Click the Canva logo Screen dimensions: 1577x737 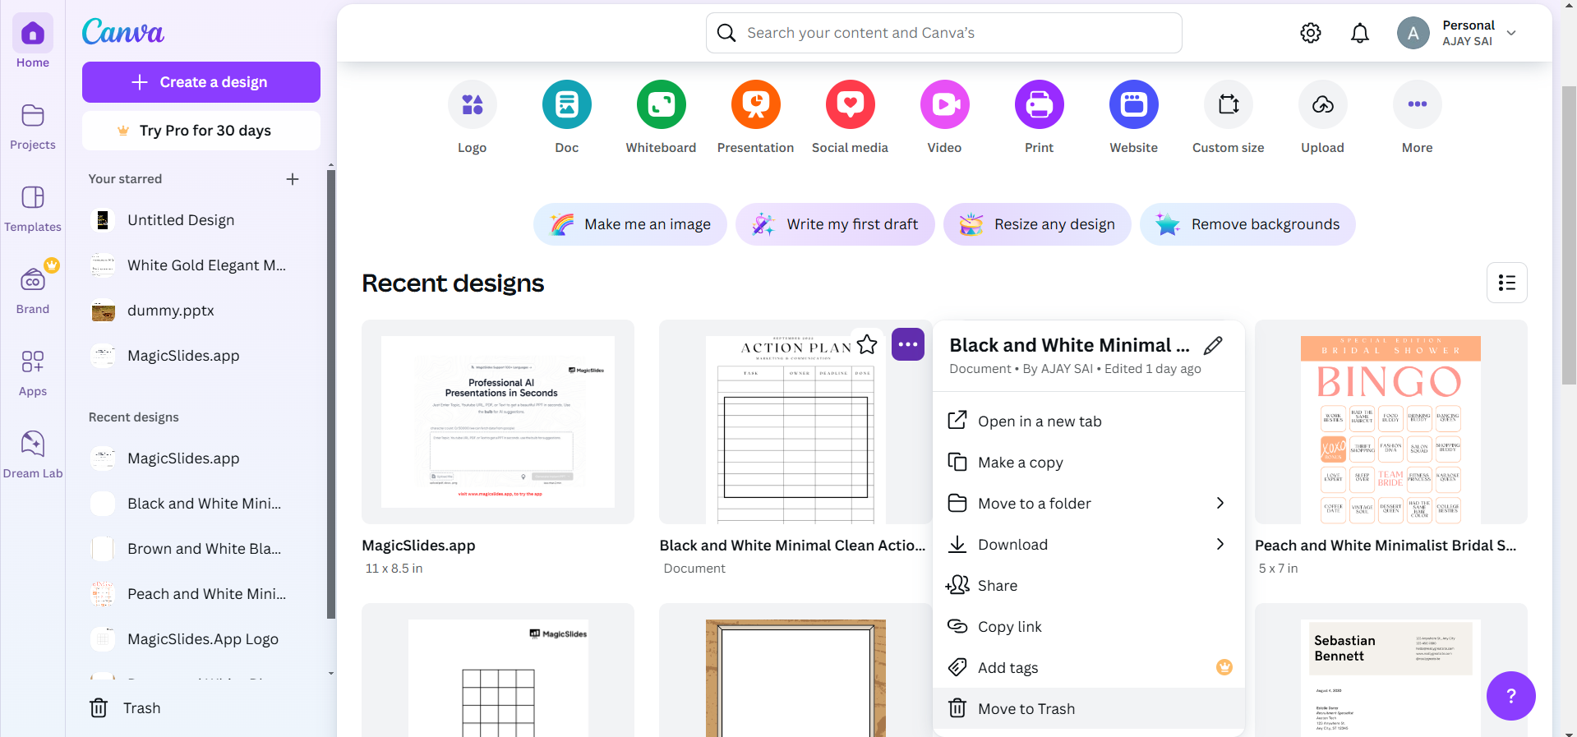[x=123, y=32]
